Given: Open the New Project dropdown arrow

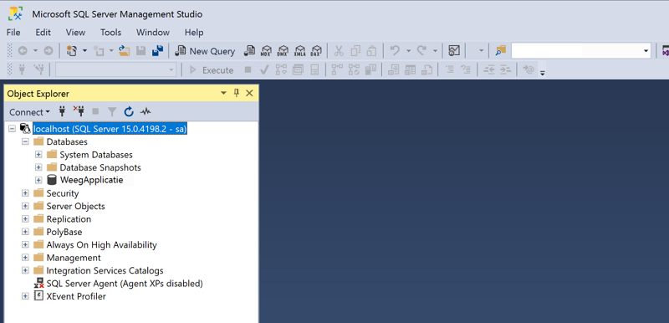Looking at the screenshot, I should 84,51.
